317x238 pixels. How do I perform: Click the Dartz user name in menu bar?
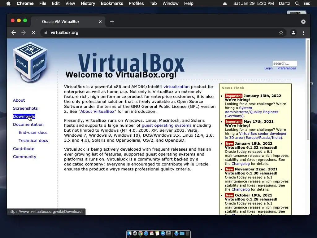284,3
